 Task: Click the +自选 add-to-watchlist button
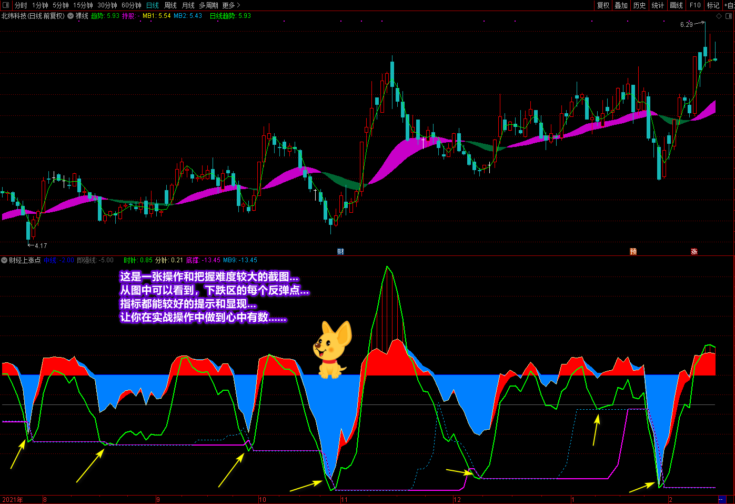[729, 5]
